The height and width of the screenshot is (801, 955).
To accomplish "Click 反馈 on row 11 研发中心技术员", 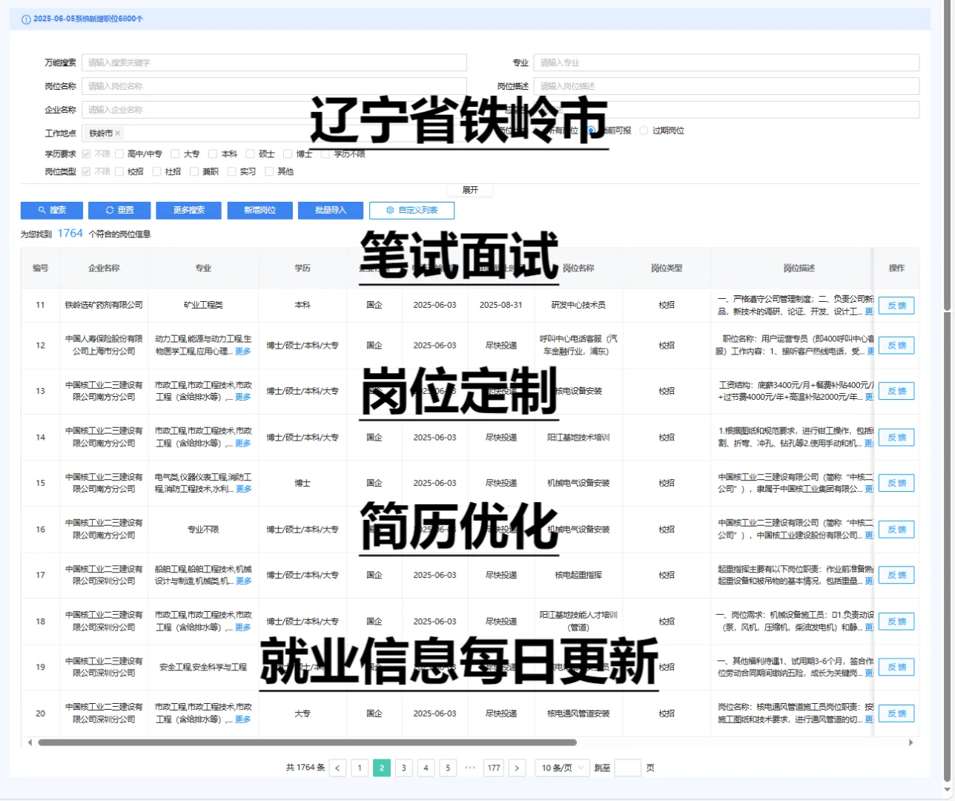I will tap(897, 305).
